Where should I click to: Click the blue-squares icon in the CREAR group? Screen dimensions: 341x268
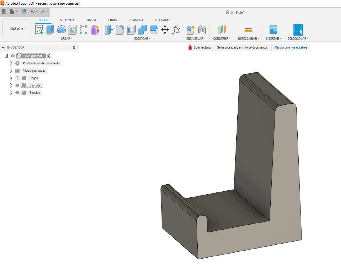coord(83,30)
